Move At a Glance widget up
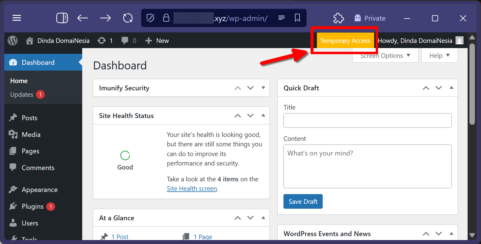Viewport: 481px width, 244px height. 238,218
